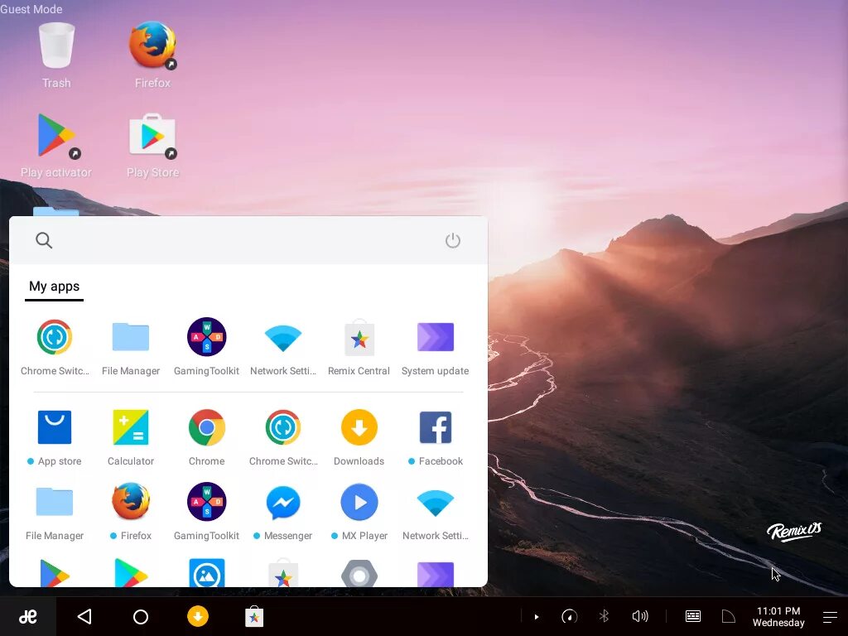Open Remix Central pinned in the taskbar
The width and height of the screenshot is (848, 636).
pyautogui.click(x=254, y=616)
